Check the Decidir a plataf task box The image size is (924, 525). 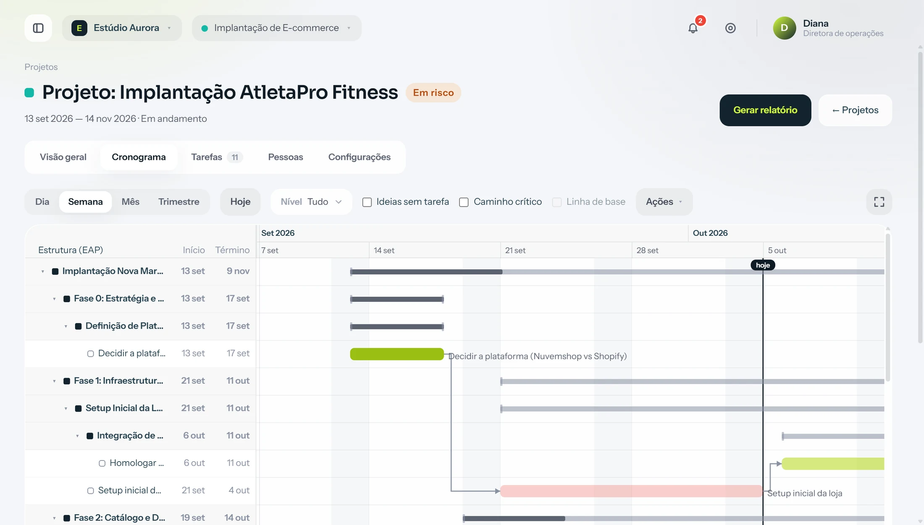click(x=90, y=354)
